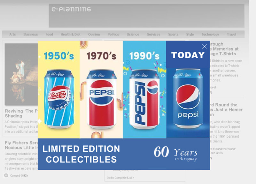The height and width of the screenshot is (184, 256).
Task: Select the Technology menu item
Action: [x=210, y=34]
